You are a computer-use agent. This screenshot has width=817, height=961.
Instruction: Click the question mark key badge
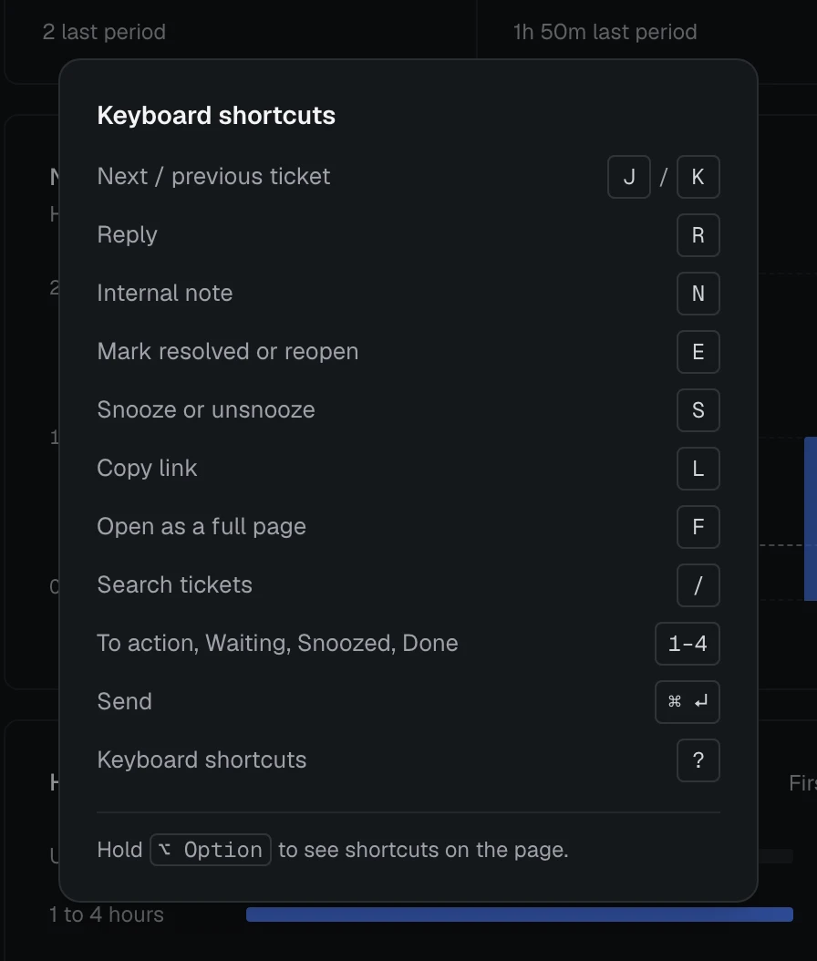698,760
